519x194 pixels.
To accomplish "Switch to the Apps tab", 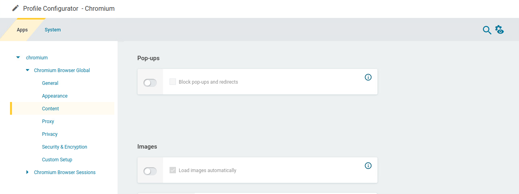I will (x=22, y=30).
